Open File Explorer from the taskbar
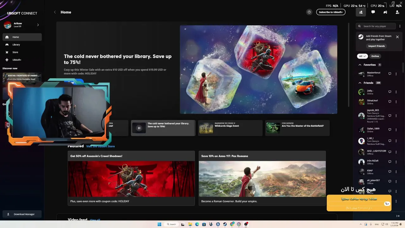This screenshot has height=228, width=405. [190, 224]
